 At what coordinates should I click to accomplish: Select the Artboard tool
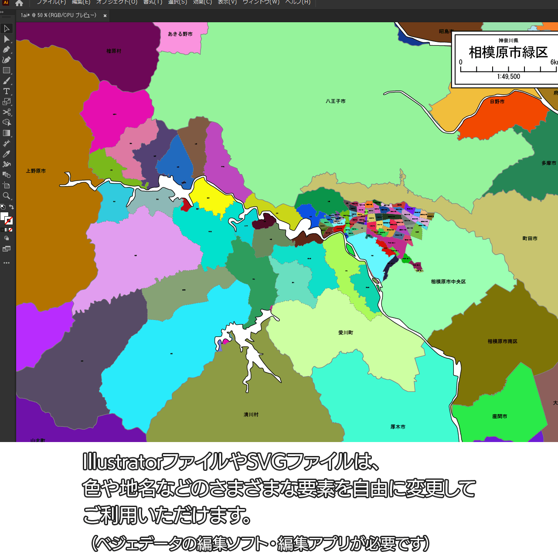coord(7,186)
